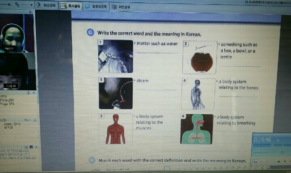
Task: Collapse the participant list panel
Action: [x=36, y=120]
